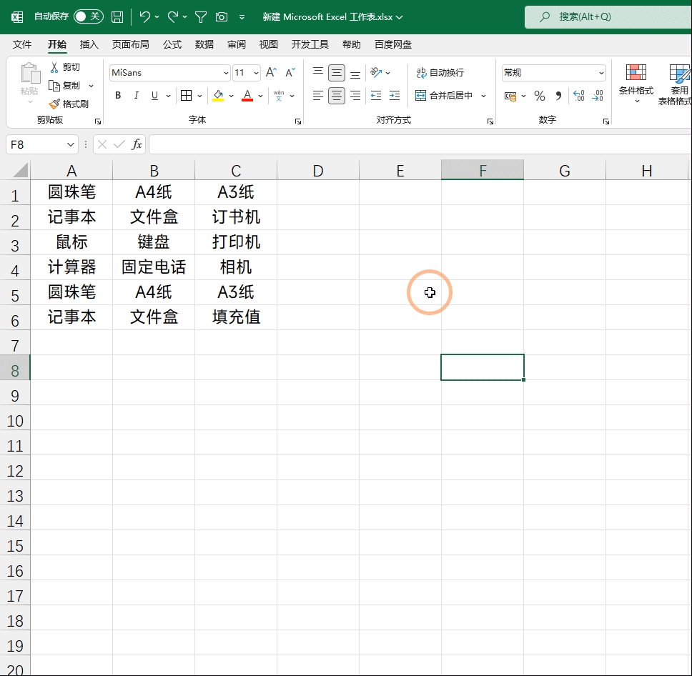The width and height of the screenshot is (692, 676).
Task: Switch to the 插入 ribbon tab
Action: [89, 44]
